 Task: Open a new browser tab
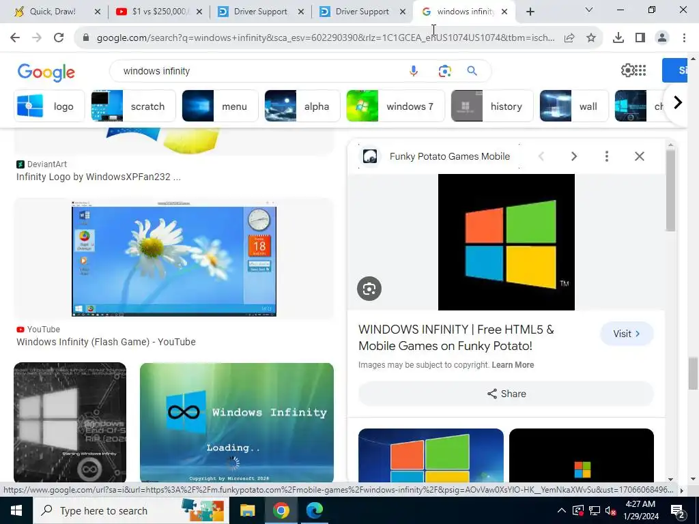click(530, 12)
